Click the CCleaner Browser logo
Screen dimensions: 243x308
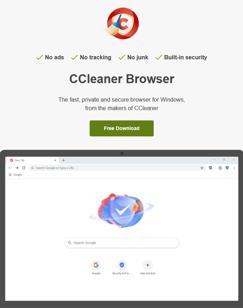pos(122,23)
